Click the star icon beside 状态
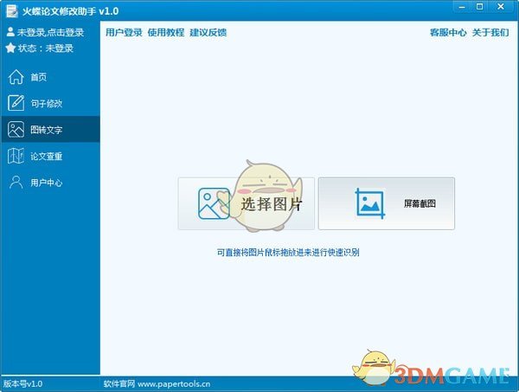519x392 pixels. click(10, 48)
